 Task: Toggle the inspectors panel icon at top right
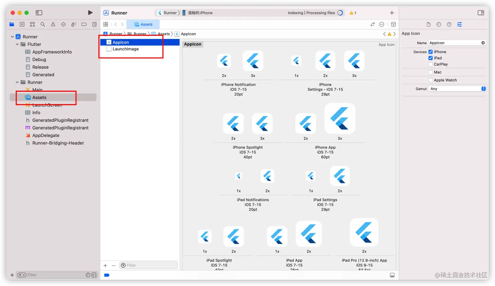point(481,13)
